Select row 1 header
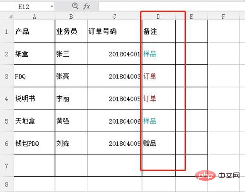The height and width of the screenshot is (192, 245). [x=7, y=31]
